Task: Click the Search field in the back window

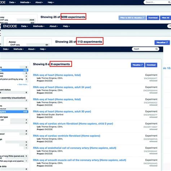Action: [x=157, y=2]
